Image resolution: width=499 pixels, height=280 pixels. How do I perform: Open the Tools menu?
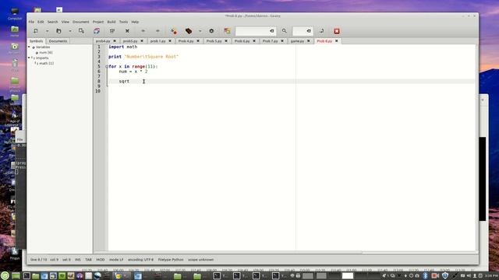pyautogui.click(x=123, y=22)
